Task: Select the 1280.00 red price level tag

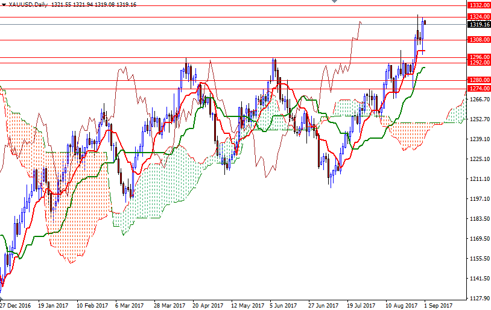Action: (x=478, y=80)
